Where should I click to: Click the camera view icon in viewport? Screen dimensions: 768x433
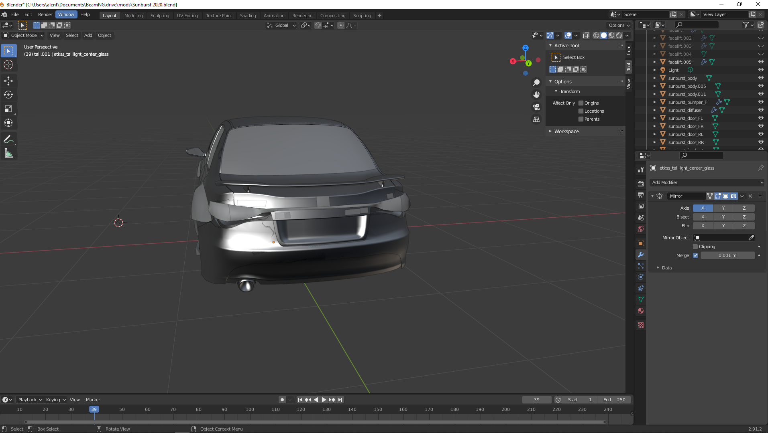536,107
